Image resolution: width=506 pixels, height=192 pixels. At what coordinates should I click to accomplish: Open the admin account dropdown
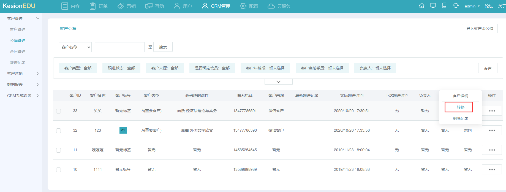click(x=472, y=6)
